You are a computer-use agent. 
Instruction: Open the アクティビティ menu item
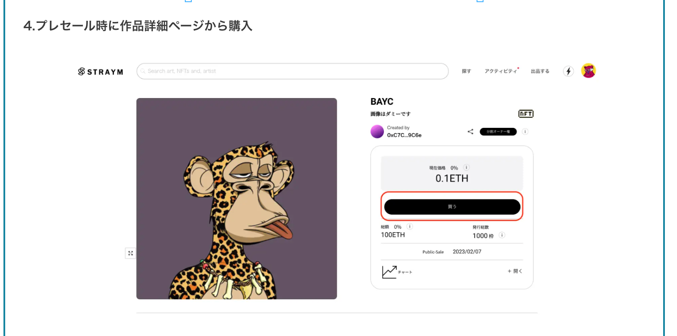tap(500, 71)
